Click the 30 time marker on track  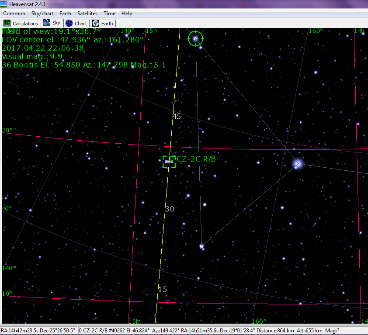(x=170, y=209)
